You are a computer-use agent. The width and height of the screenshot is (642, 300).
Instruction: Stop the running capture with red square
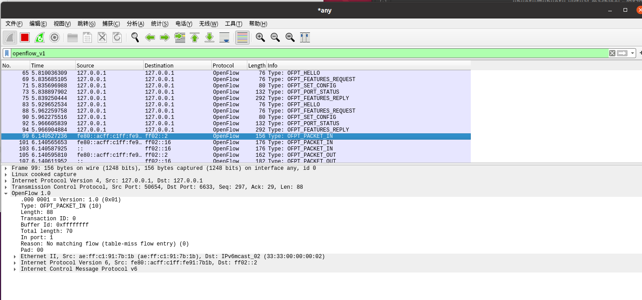tap(25, 37)
